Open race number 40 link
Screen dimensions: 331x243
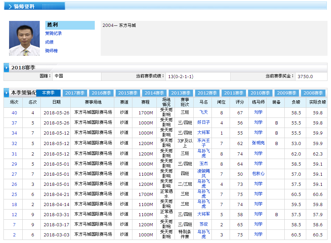point(14,113)
